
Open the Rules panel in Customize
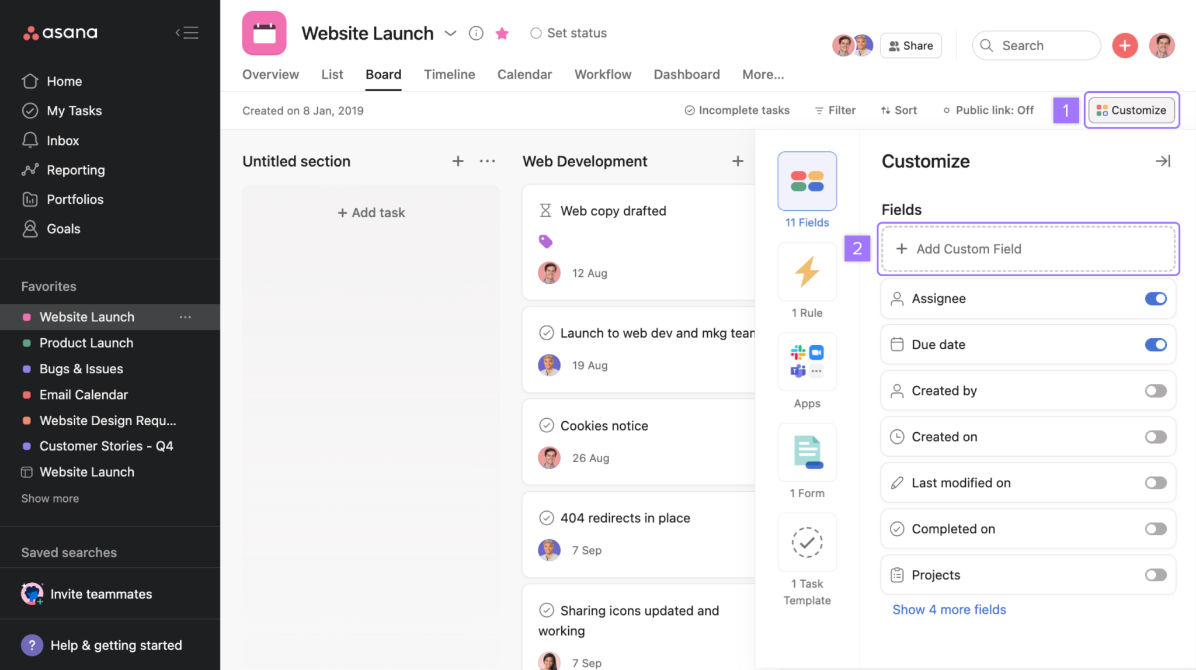tap(806, 271)
